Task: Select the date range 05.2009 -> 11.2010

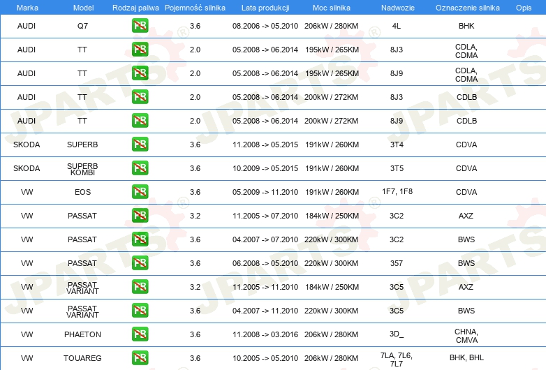Action: point(265,192)
